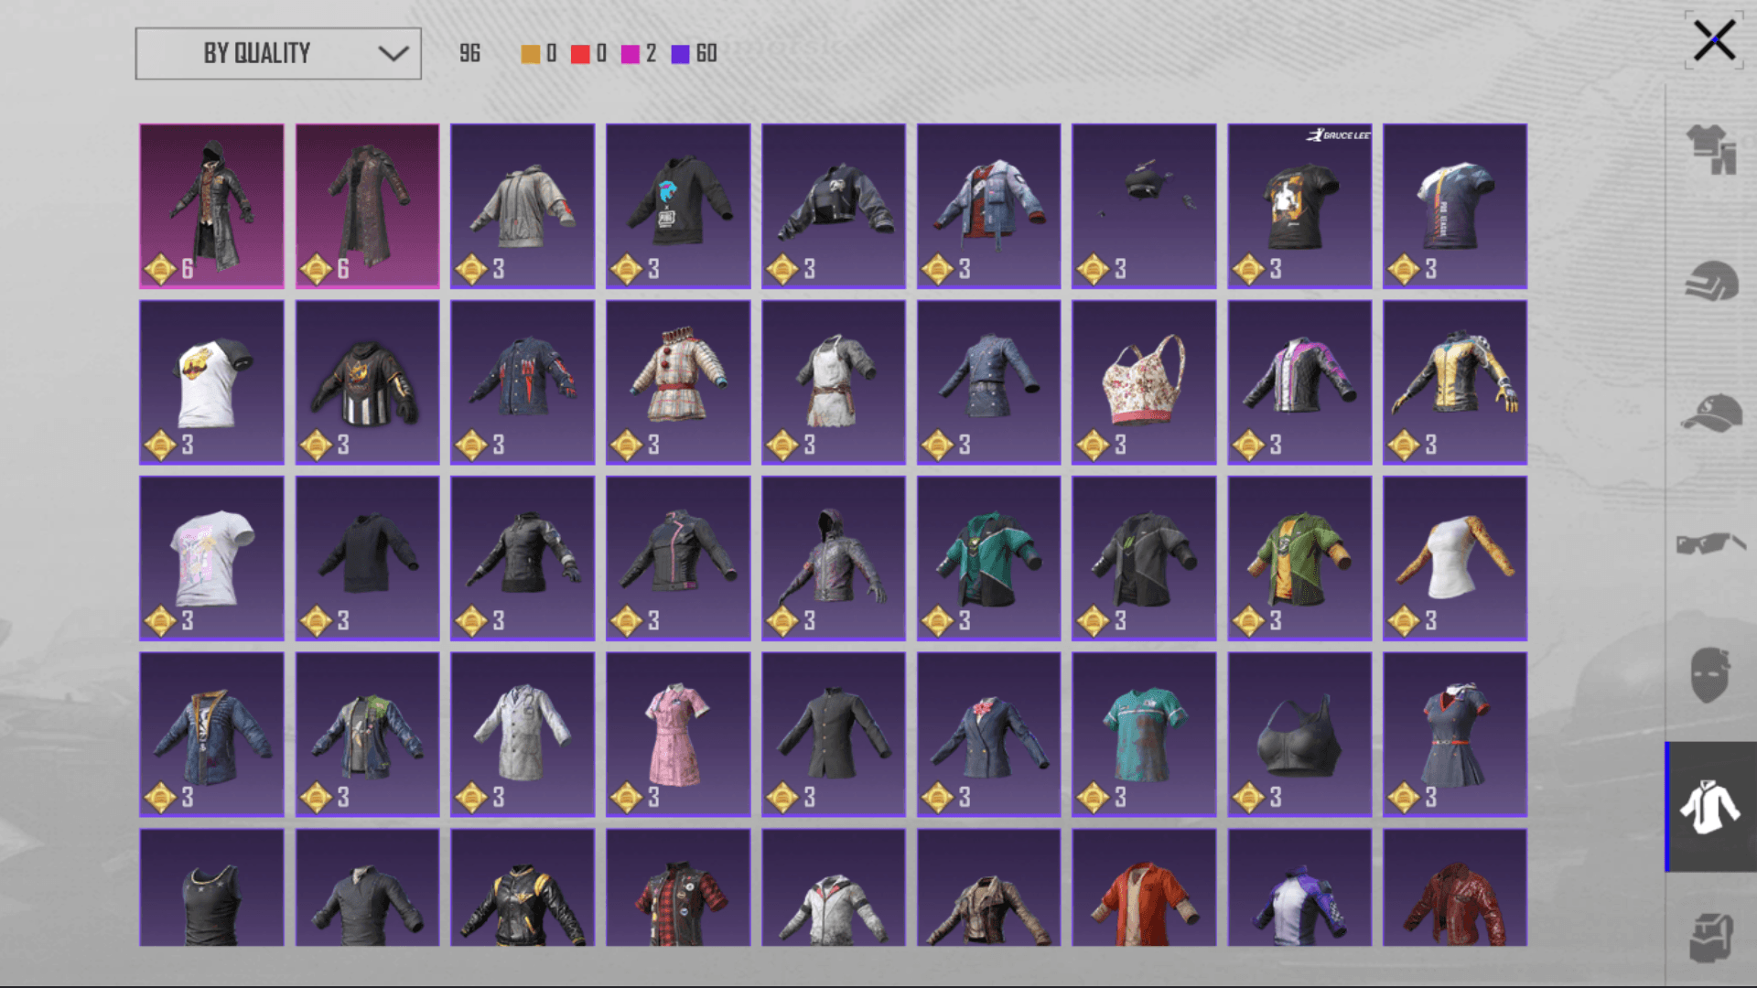This screenshot has width=1757, height=988.
Task: Click the total item count 96
Action: (469, 54)
